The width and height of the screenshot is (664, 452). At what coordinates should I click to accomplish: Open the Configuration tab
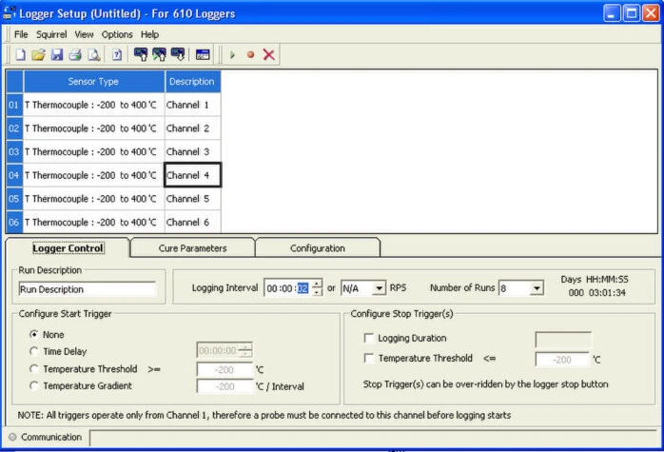pos(317,248)
